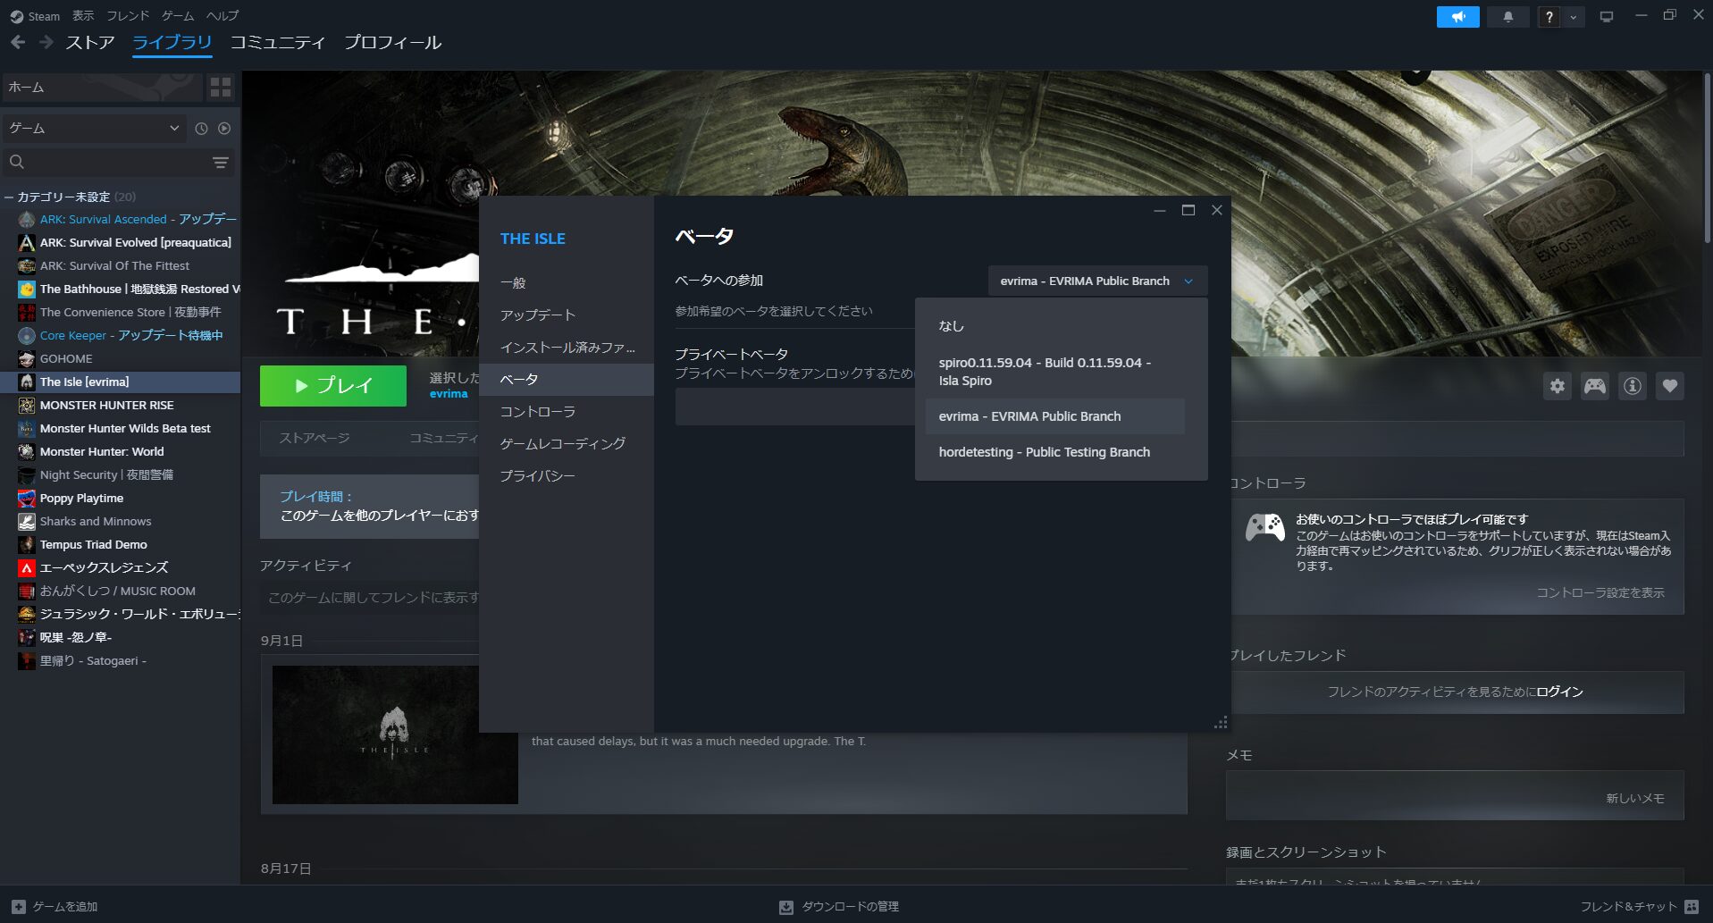Image resolution: width=1713 pixels, height=923 pixels.
Task: Expand the help icon dropdown arrow
Action: [x=1573, y=17]
